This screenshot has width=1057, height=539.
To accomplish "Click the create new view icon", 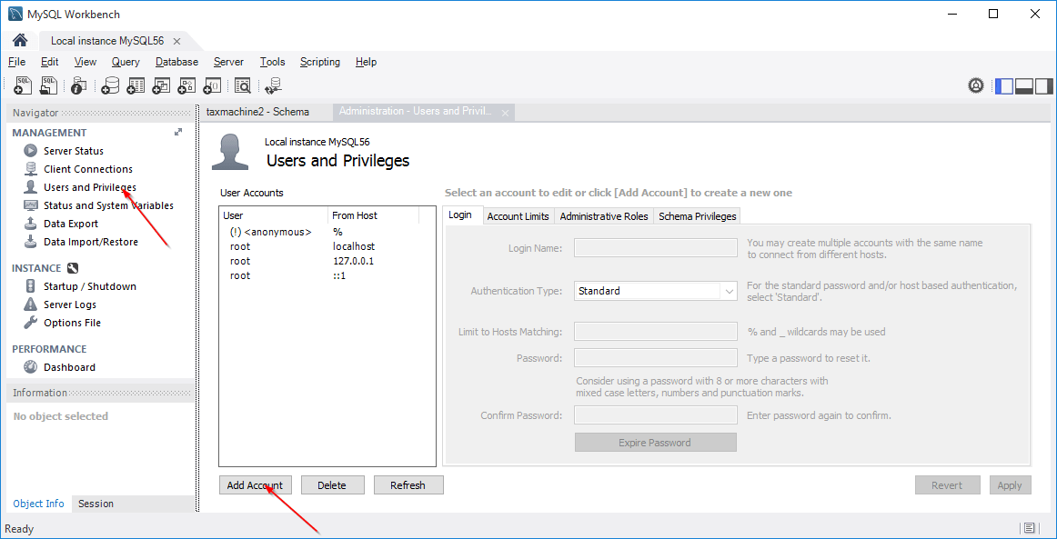I will [x=161, y=85].
